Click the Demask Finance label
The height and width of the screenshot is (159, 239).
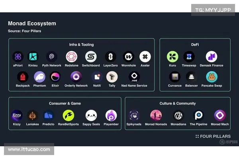click(x=212, y=66)
